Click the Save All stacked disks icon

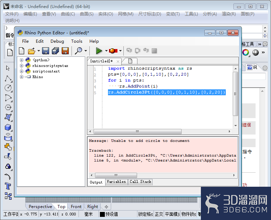point(55,51)
